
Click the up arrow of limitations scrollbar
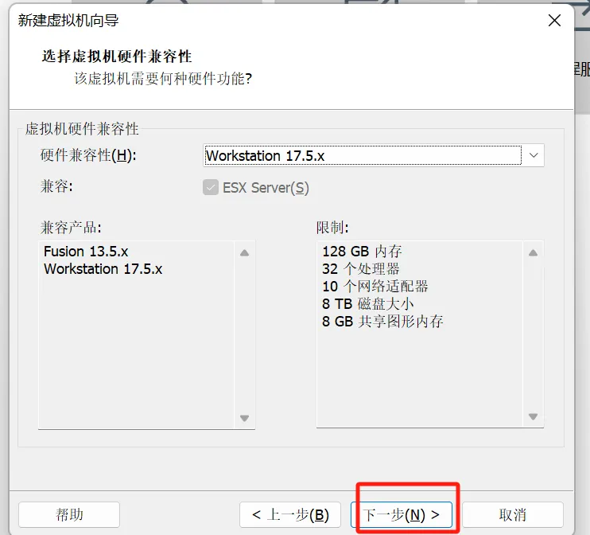coord(534,253)
